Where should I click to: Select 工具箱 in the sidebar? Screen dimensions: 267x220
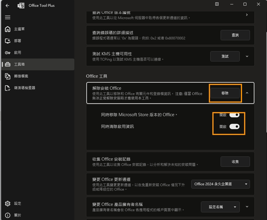click(38, 64)
